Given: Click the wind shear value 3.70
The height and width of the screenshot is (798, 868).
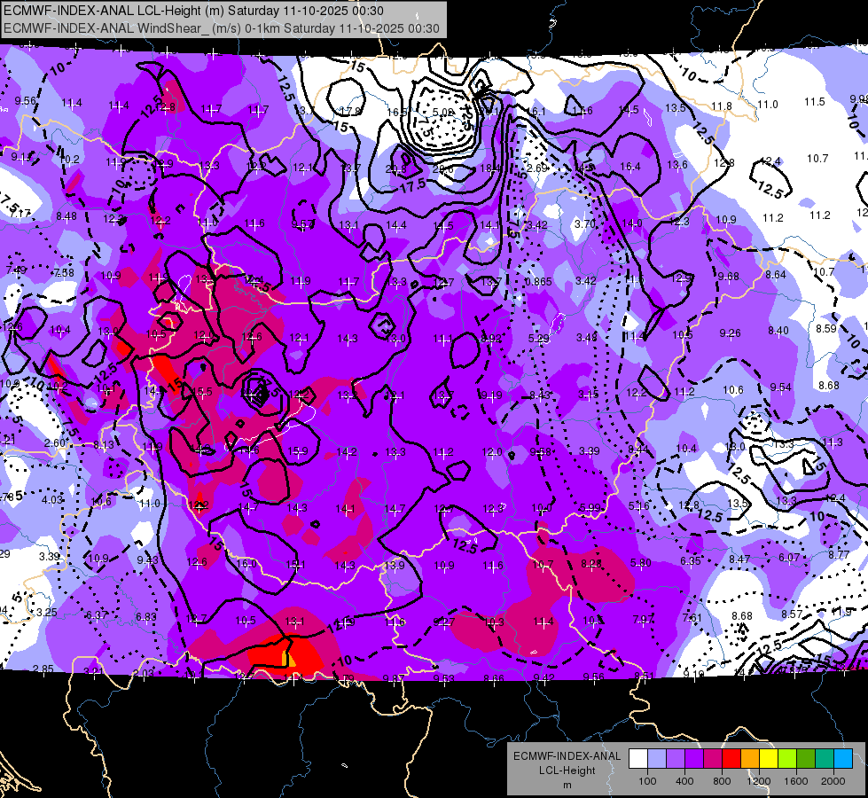Looking at the screenshot, I should pos(584,224).
